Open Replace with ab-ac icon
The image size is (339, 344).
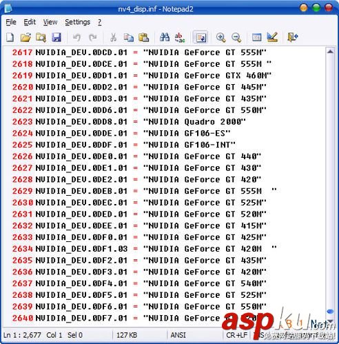point(180,37)
